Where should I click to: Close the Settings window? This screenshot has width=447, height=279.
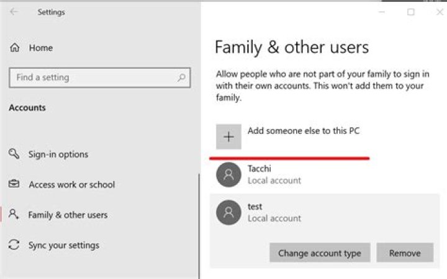(440, 12)
